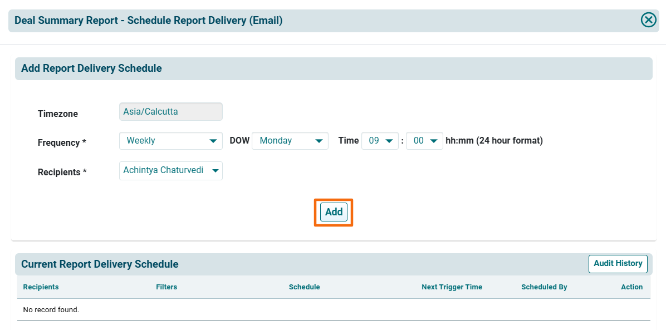Click the Add button
Viewport: 666px width, 330px height.
334,212
